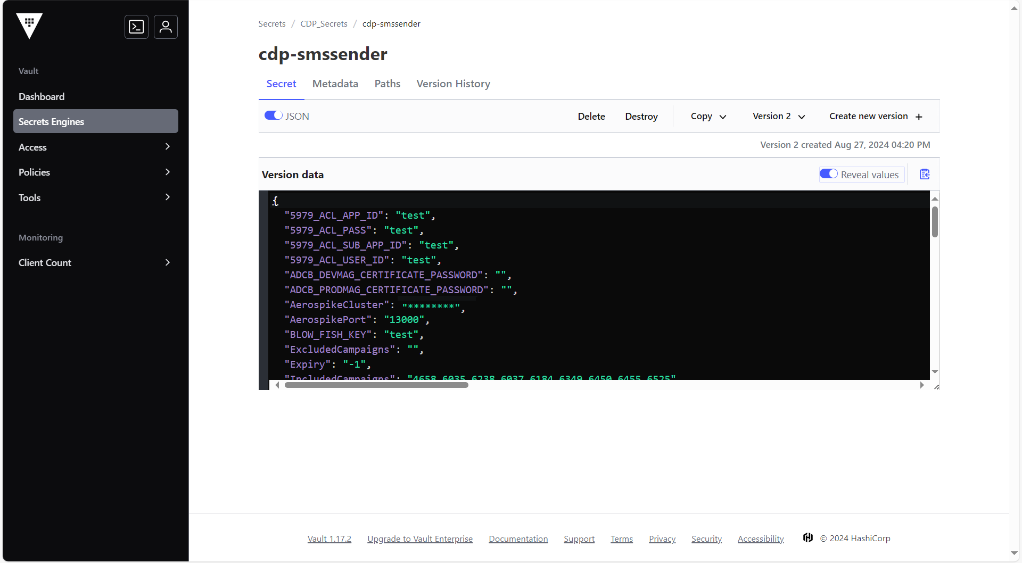Click the editor scroll-down arrow
Image resolution: width=1022 pixels, height=563 pixels.
935,371
